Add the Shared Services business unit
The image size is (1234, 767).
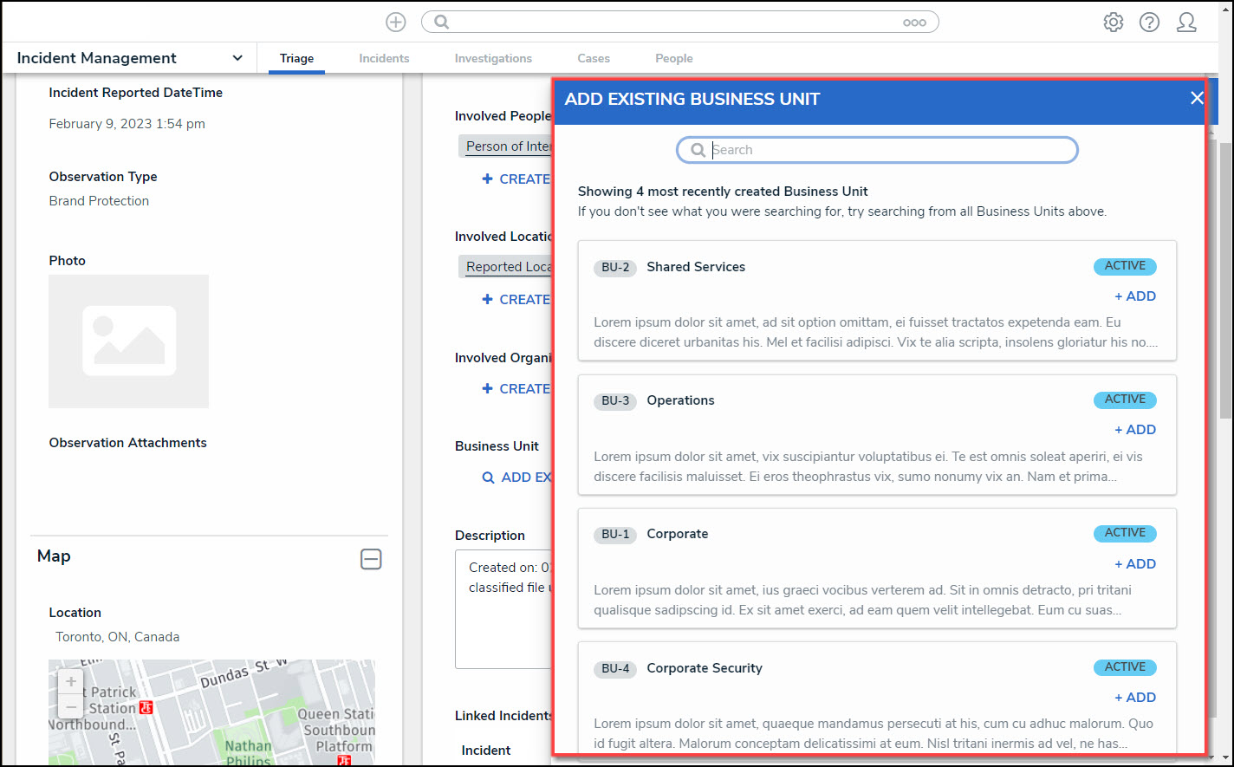click(1134, 296)
